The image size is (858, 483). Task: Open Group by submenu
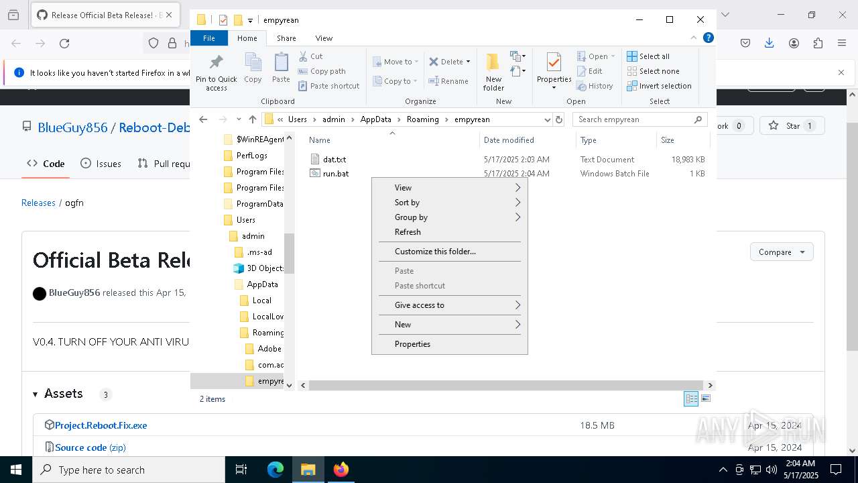pyautogui.click(x=449, y=217)
